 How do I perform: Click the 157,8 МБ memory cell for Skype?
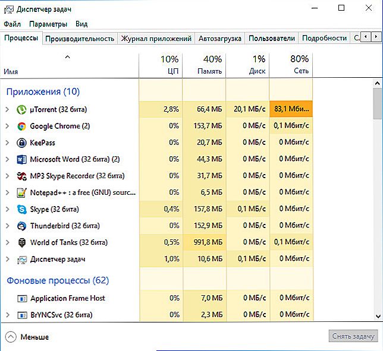click(204, 209)
